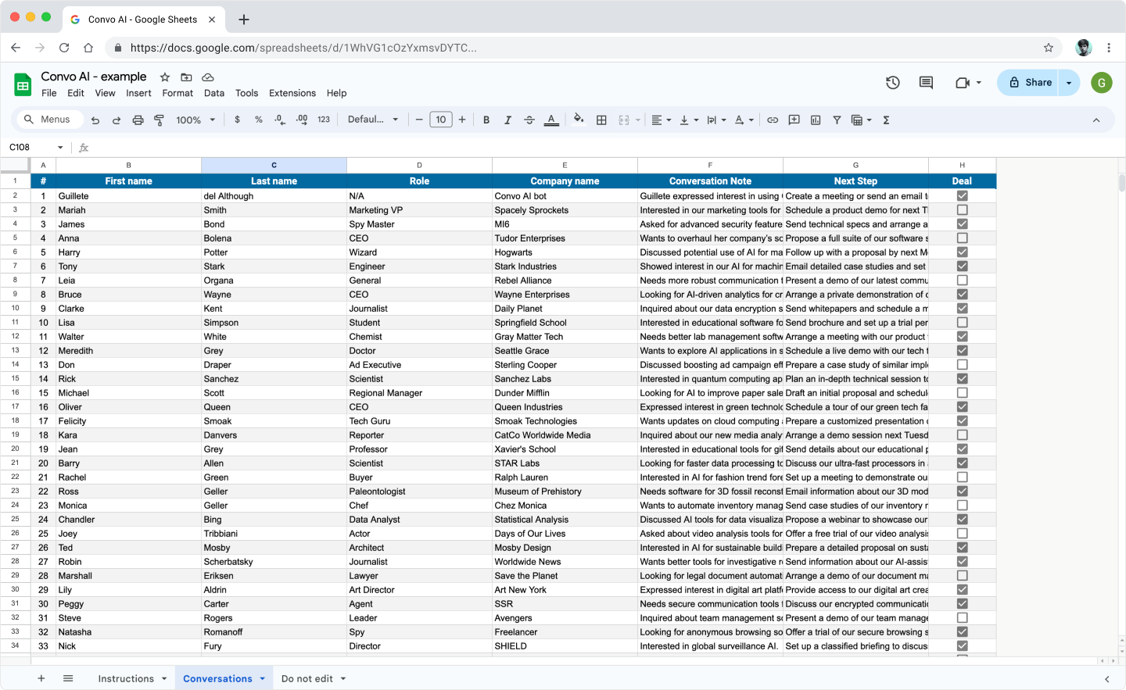
Task: Open the cell borders tool
Action: [x=601, y=120]
